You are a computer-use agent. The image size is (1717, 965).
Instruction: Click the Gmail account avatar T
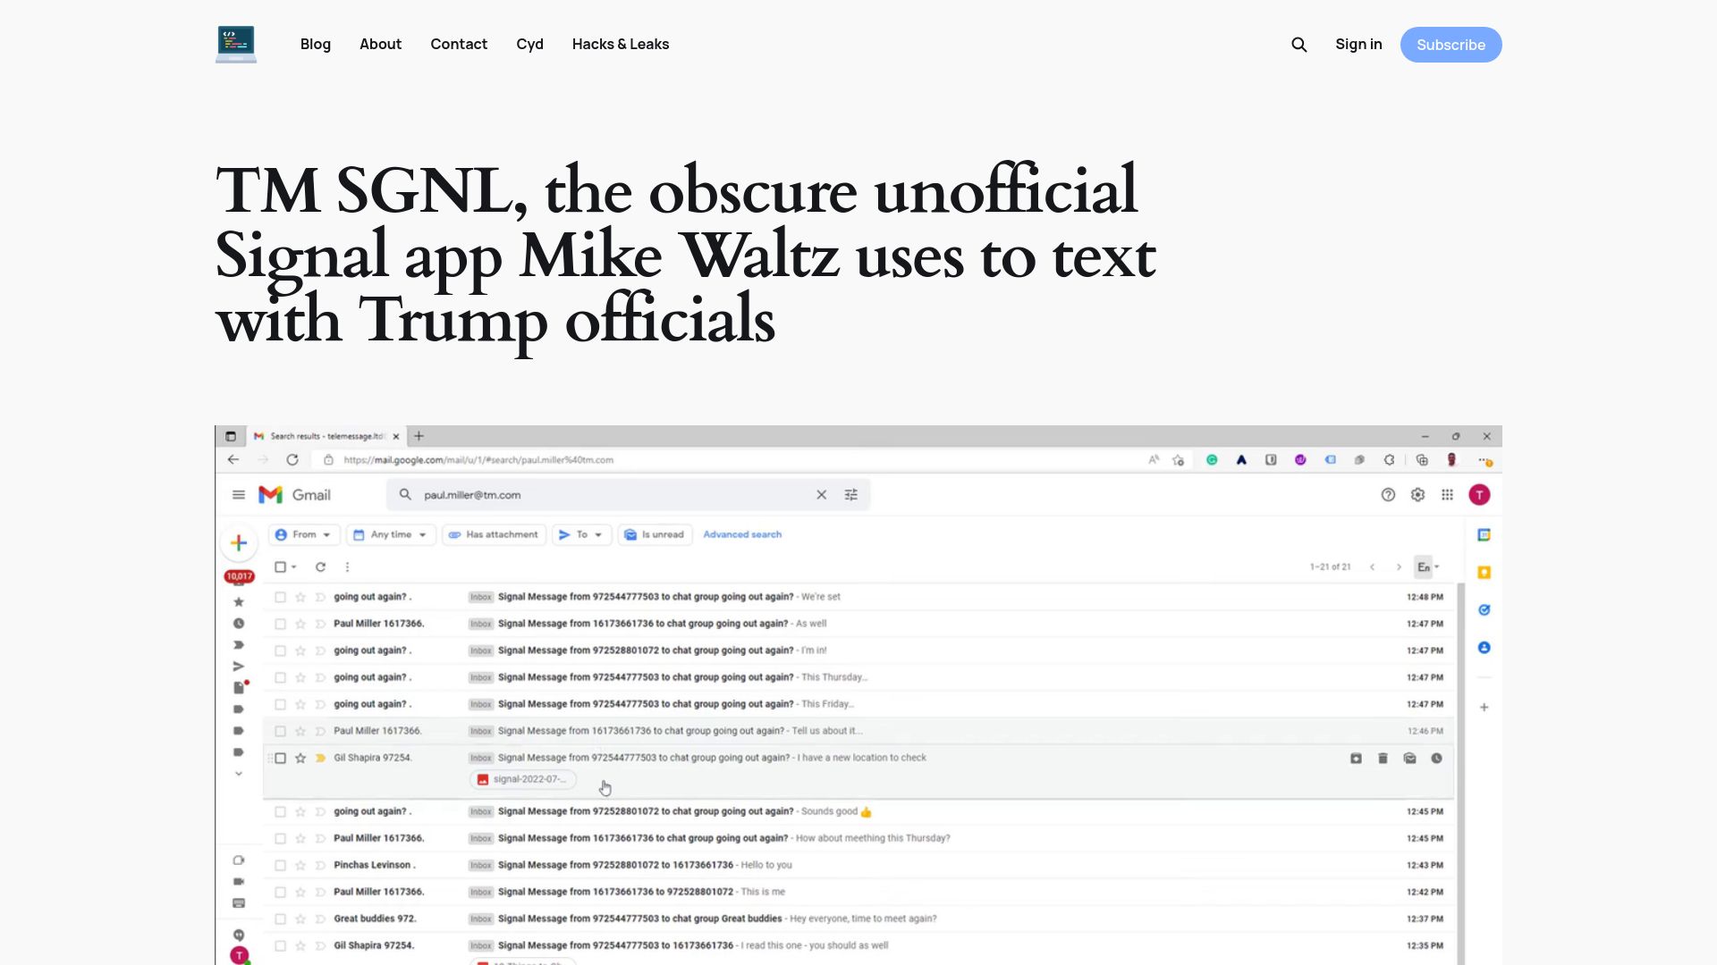click(x=1479, y=495)
